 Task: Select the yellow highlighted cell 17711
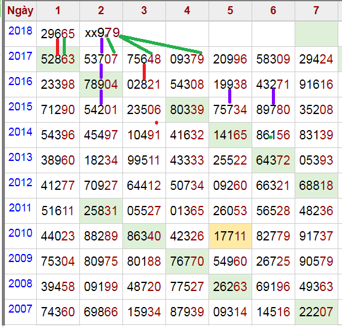(x=230, y=236)
